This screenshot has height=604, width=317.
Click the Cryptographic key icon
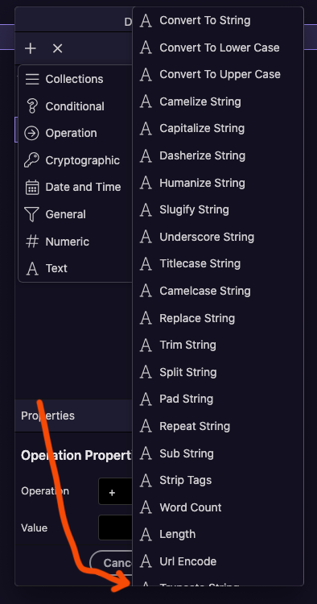pyautogui.click(x=31, y=160)
